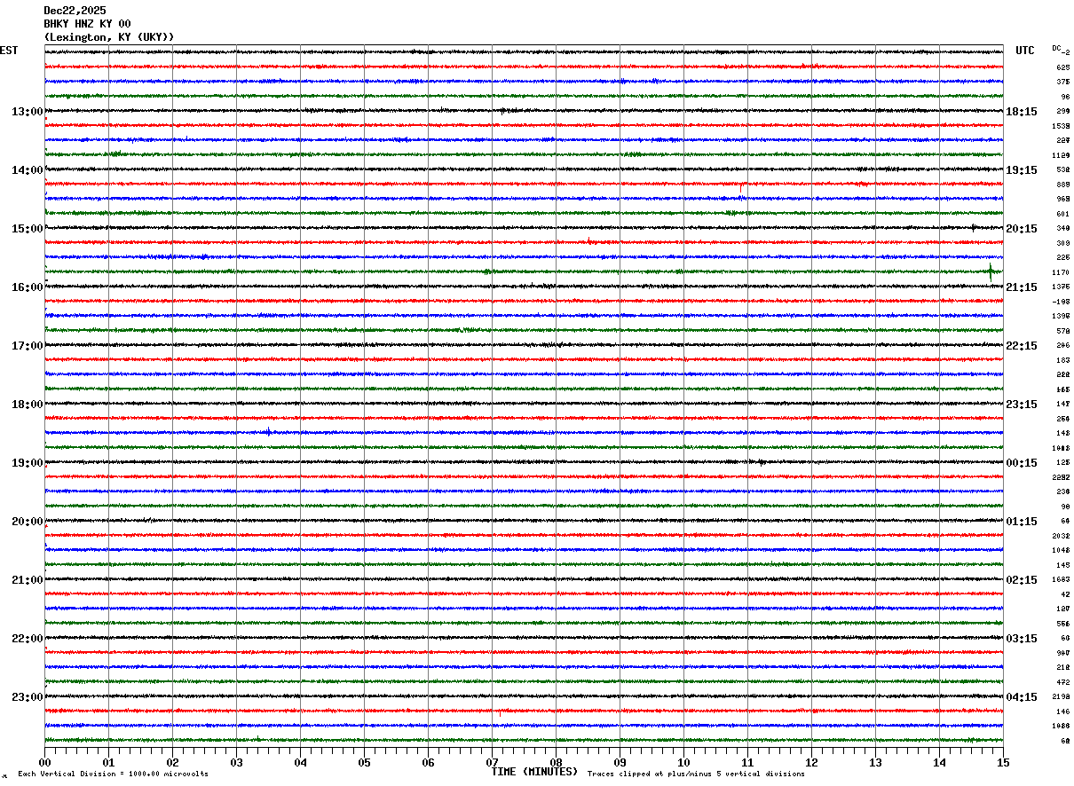The height and width of the screenshot is (786, 1074).
Task: Click the "04:15" UTC time label
Action: pos(1022,697)
